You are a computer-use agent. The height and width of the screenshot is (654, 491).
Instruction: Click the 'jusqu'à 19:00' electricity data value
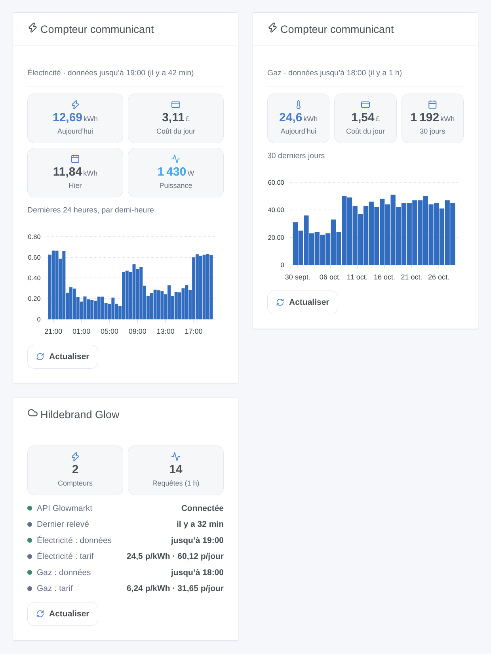point(197,540)
